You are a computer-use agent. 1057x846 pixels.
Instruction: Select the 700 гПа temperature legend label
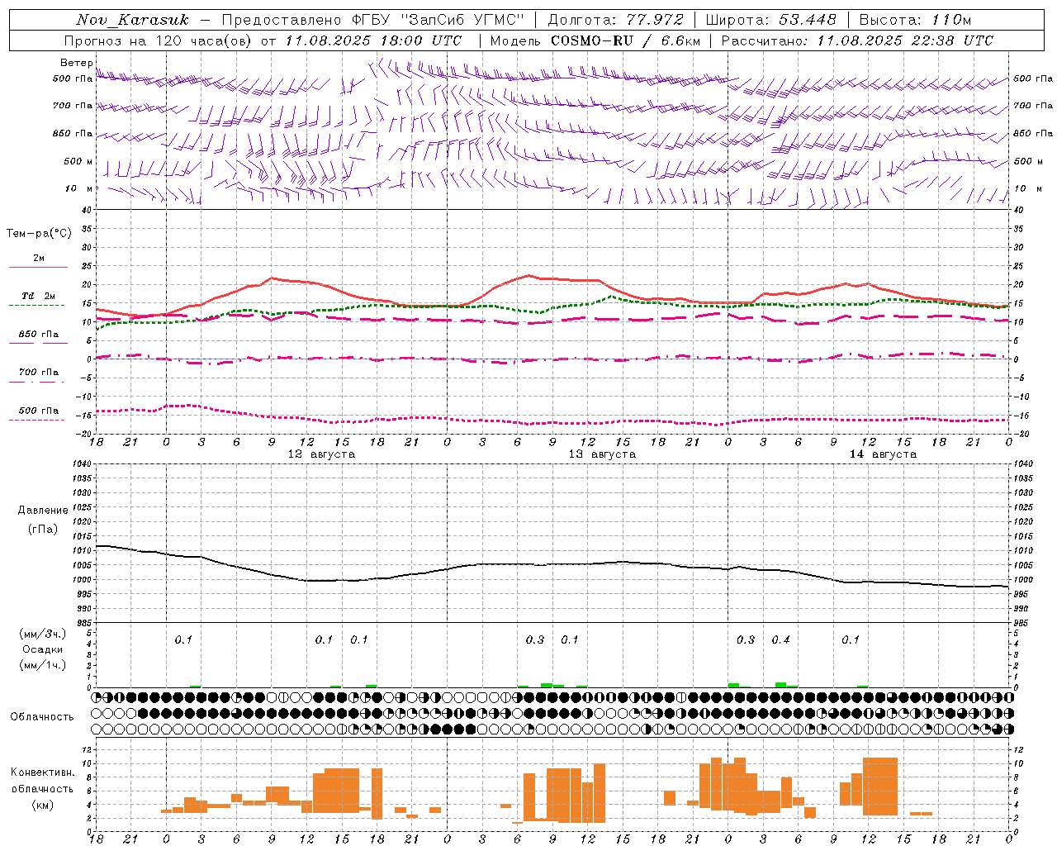pos(39,372)
